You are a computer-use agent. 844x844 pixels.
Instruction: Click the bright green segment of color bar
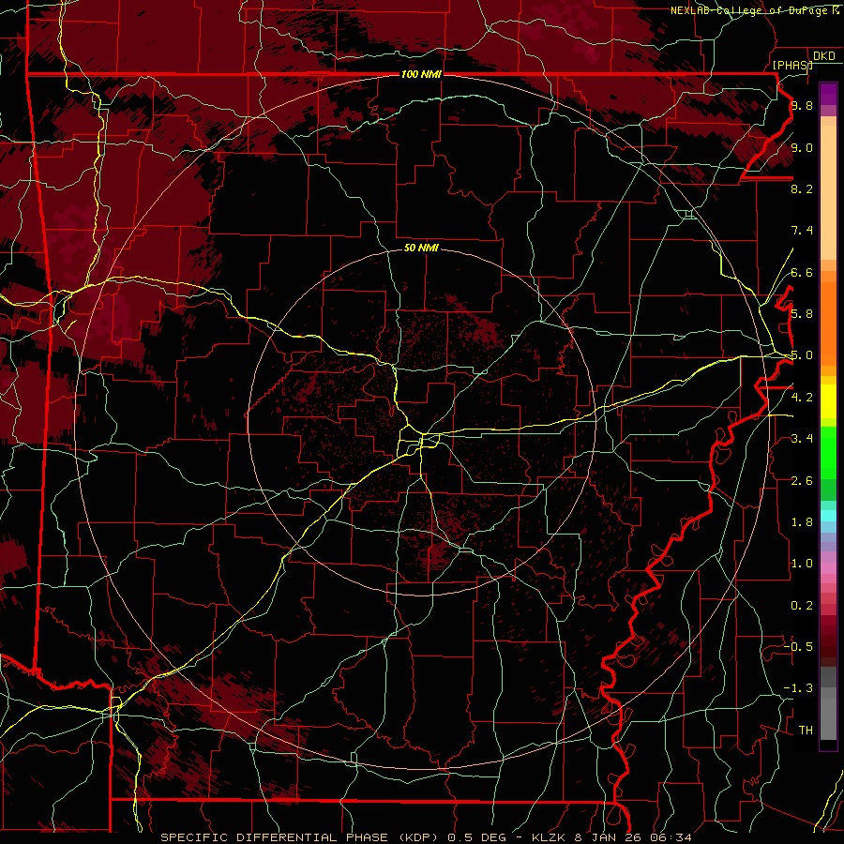[x=828, y=453]
